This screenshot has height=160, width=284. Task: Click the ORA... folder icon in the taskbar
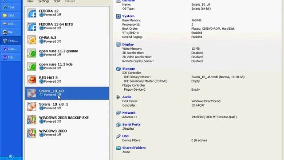point(5,16)
